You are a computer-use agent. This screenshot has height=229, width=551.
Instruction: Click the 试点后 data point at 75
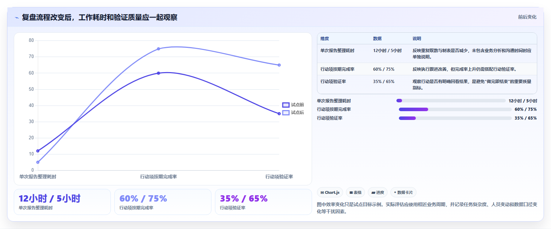158,49
